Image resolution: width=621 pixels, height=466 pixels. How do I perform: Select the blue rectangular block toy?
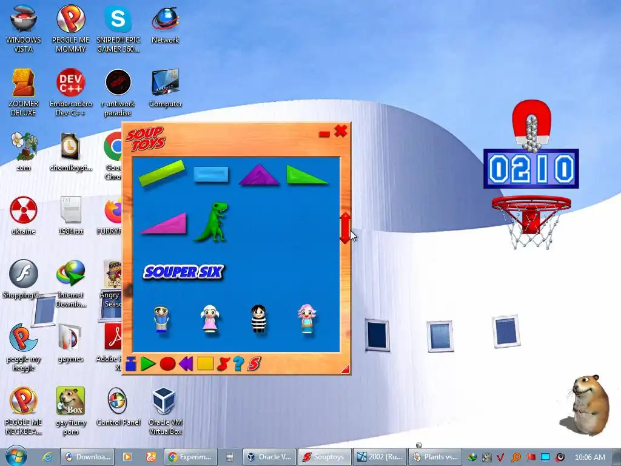(211, 174)
